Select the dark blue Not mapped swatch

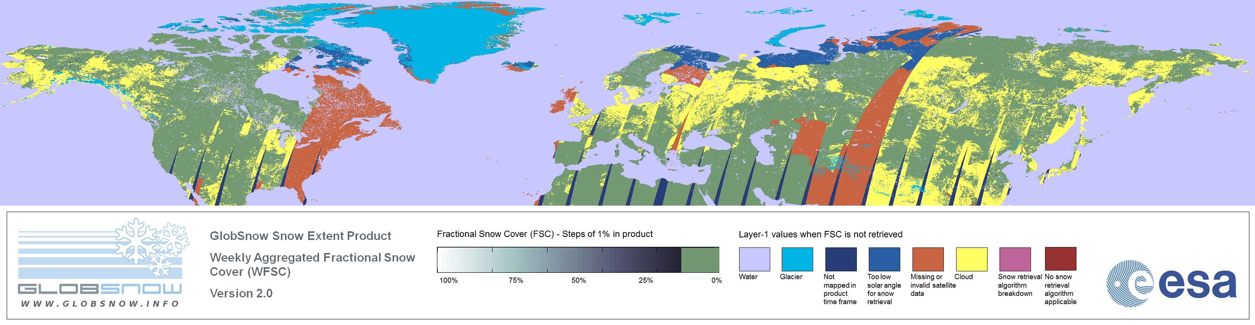click(x=841, y=259)
